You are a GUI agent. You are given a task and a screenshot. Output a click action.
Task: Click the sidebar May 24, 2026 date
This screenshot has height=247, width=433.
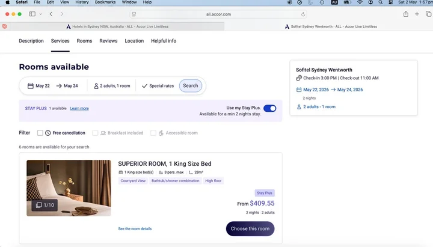click(350, 90)
